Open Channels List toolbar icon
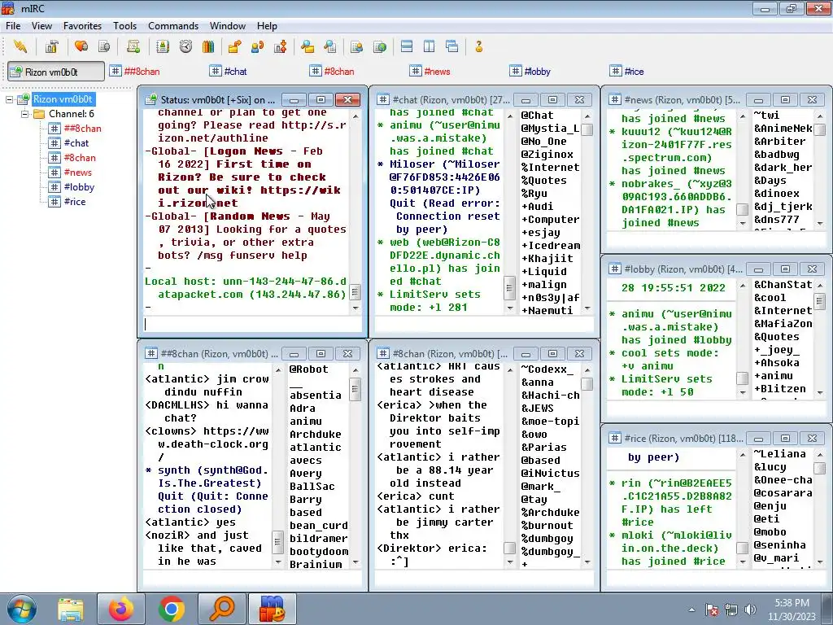 105,46
